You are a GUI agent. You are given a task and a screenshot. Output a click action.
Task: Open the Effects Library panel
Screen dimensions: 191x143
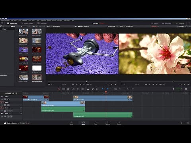[27, 23]
